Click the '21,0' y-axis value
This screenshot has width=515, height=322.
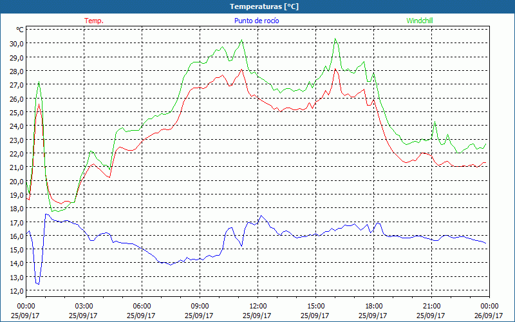tap(17, 167)
